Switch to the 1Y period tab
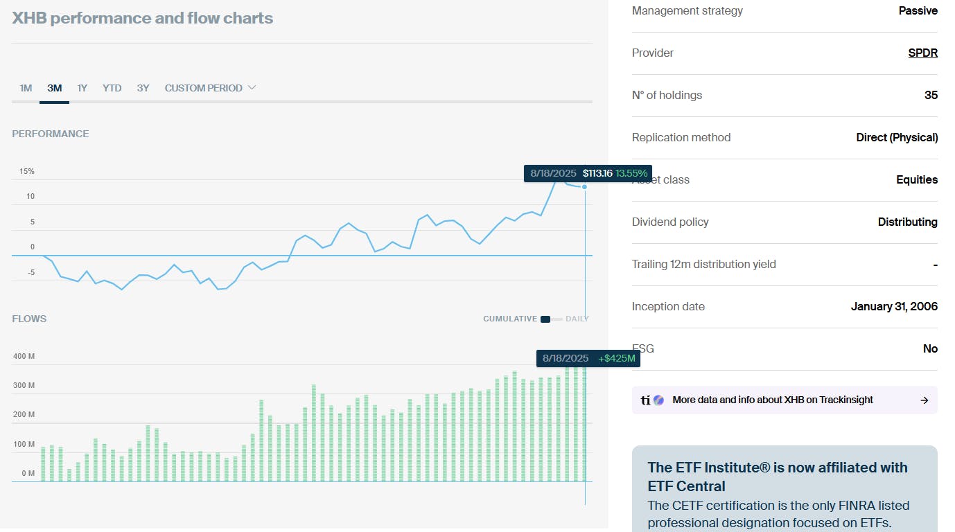 point(82,88)
